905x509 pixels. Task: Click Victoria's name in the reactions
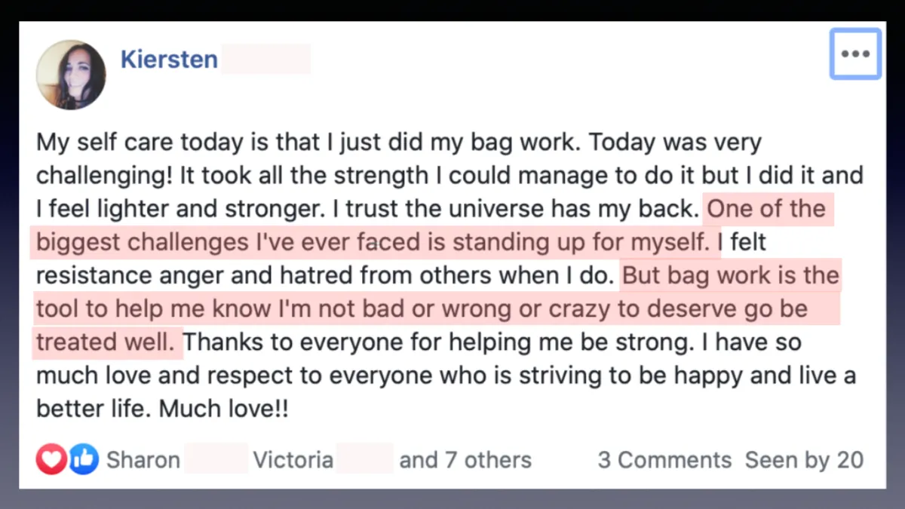coord(293,460)
